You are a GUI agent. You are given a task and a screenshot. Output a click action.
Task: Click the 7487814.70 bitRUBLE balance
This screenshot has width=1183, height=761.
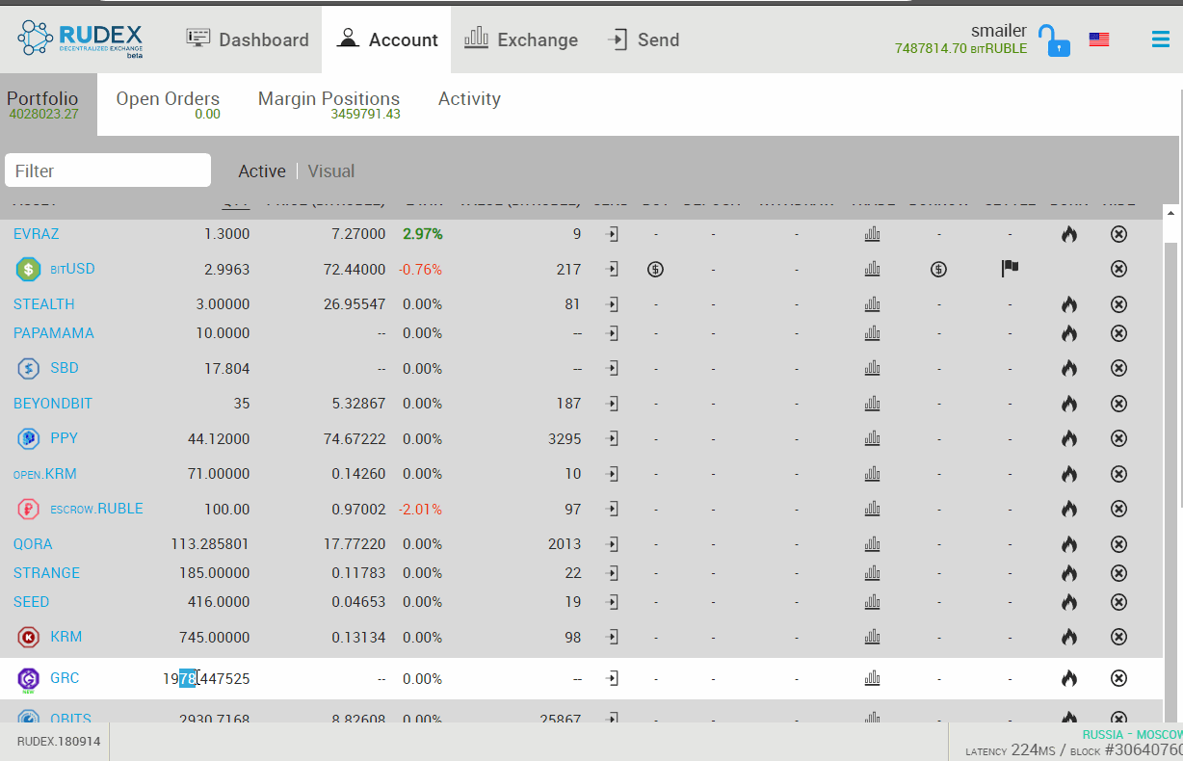[961, 48]
